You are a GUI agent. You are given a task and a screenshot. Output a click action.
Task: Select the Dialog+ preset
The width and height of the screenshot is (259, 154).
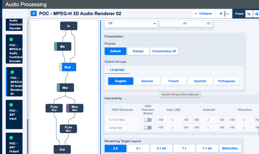[x=138, y=51]
